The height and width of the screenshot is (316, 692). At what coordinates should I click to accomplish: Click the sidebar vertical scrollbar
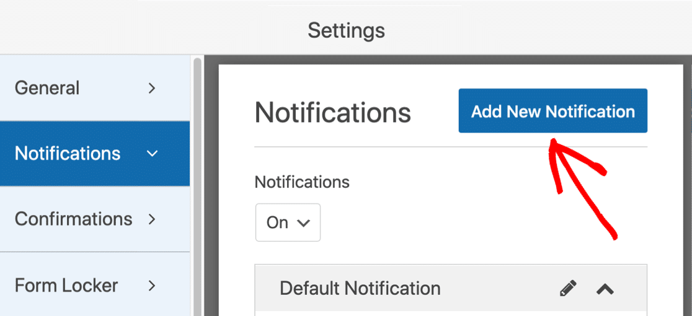pyautogui.click(x=197, y=185)
